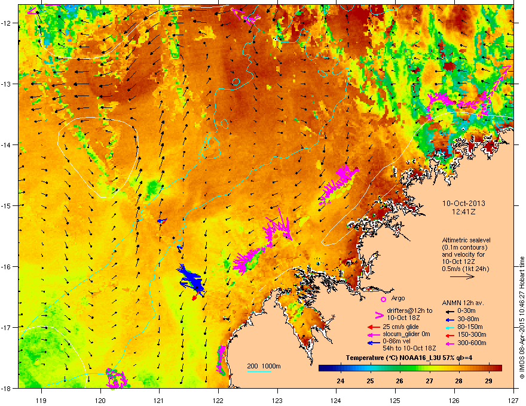This screenshot has width=526, height=406.
Task: Click the magenta slocum_glider 0m legend arrow
Action: tap(374, 334)
